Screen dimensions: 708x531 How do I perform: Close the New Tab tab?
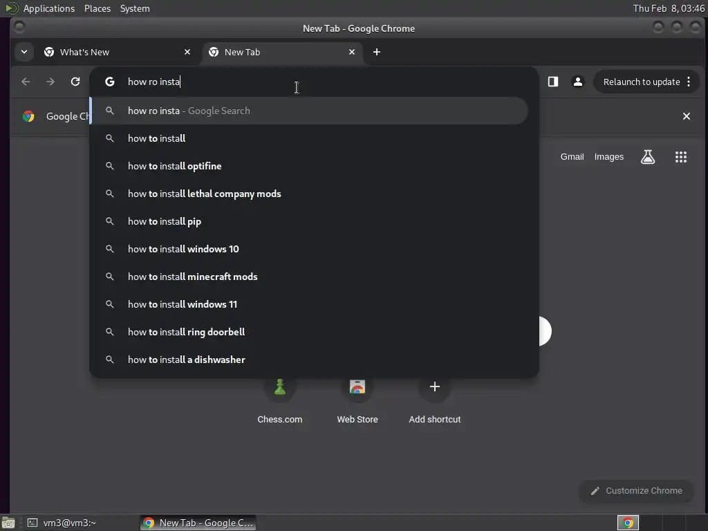352,52
